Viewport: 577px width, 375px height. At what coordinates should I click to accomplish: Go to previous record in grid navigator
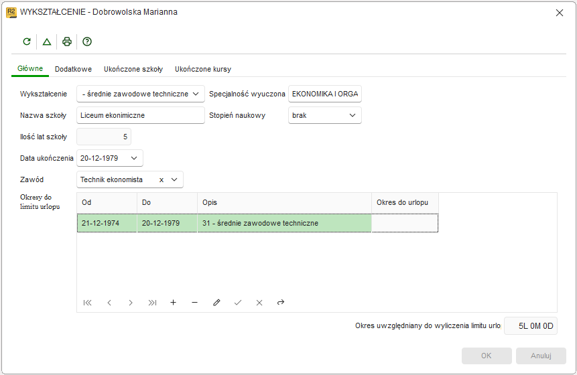(109, 303)
